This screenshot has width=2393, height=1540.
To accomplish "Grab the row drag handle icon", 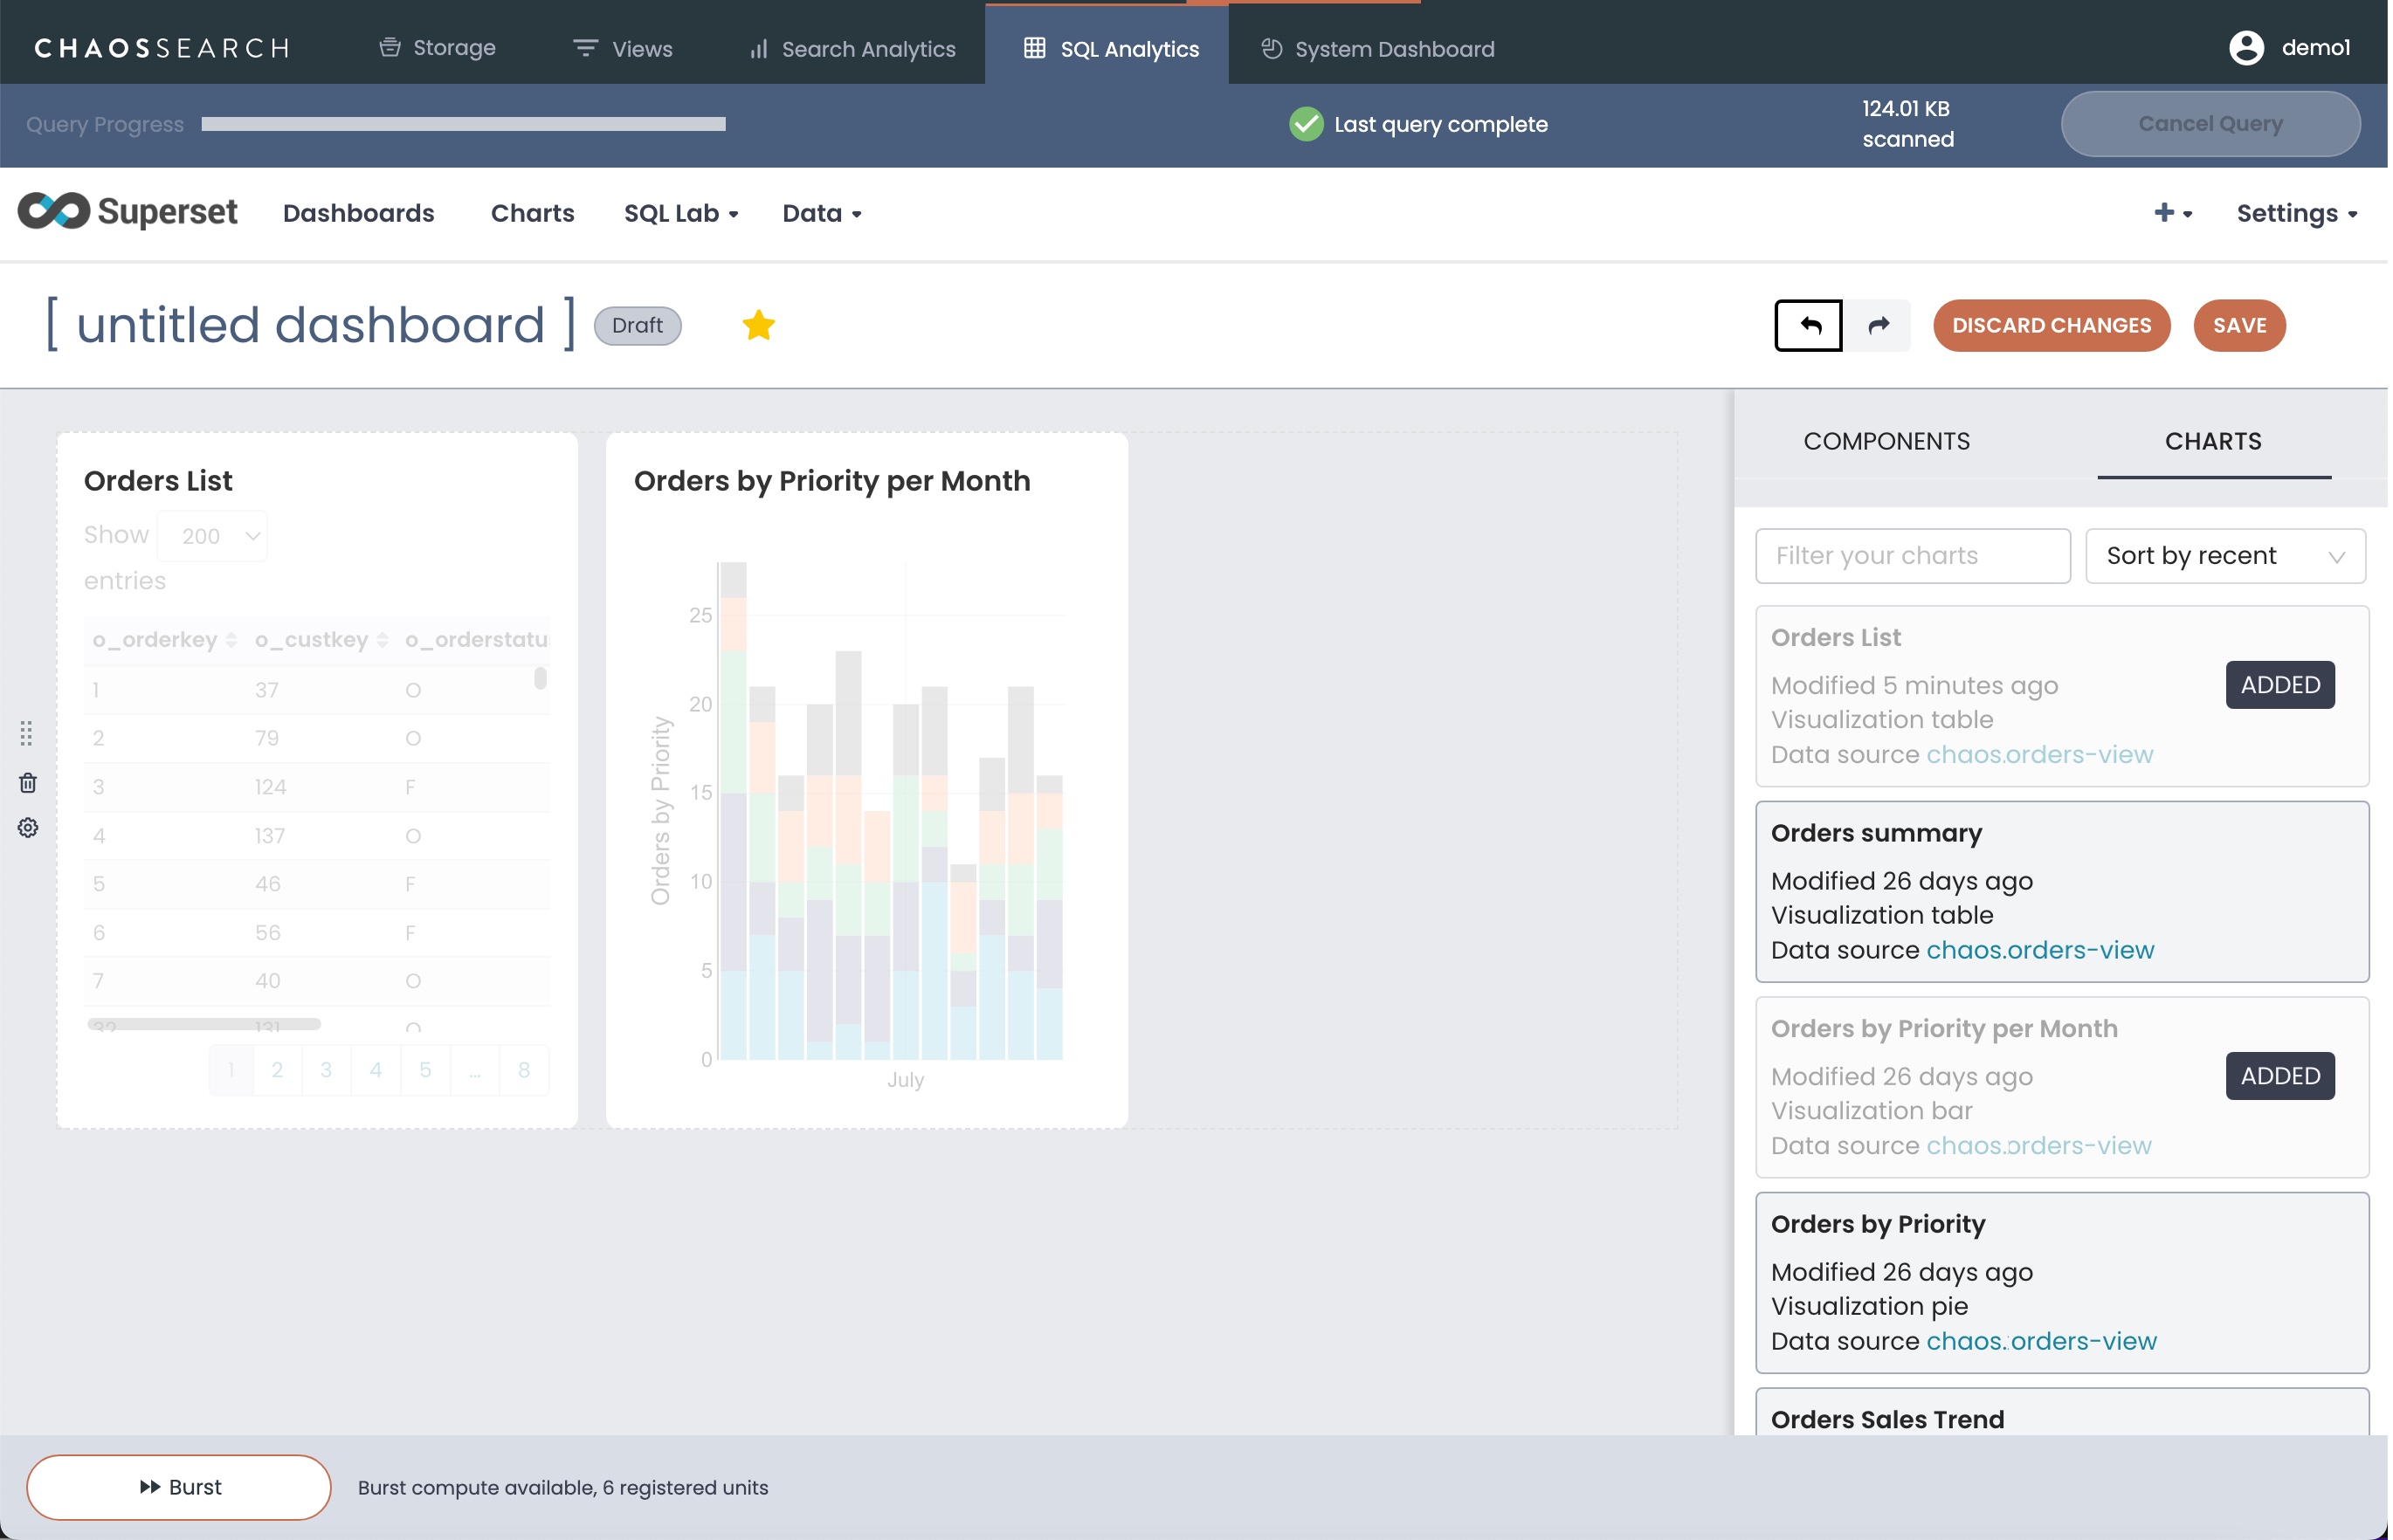I will tap(27, 734).
